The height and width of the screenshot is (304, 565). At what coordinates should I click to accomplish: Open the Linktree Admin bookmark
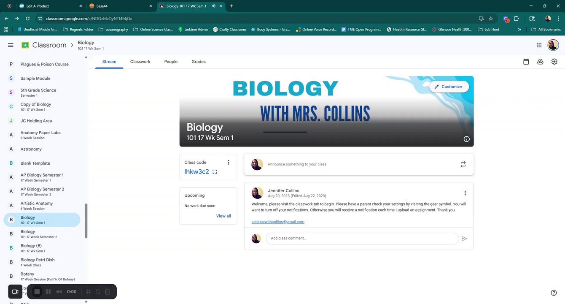click(x=193, y=30)
